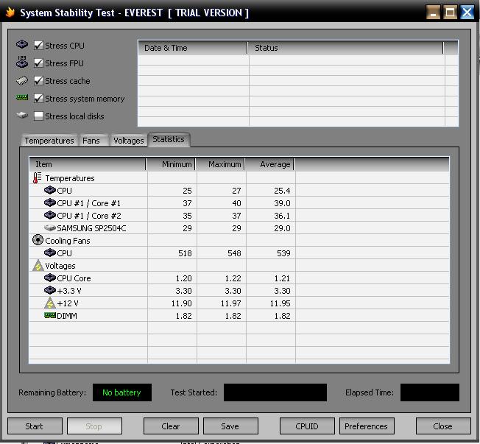This screenshot has width=480, height=444.
Task: Click the Close button at the bottom
Action: [x=443, y=426]
